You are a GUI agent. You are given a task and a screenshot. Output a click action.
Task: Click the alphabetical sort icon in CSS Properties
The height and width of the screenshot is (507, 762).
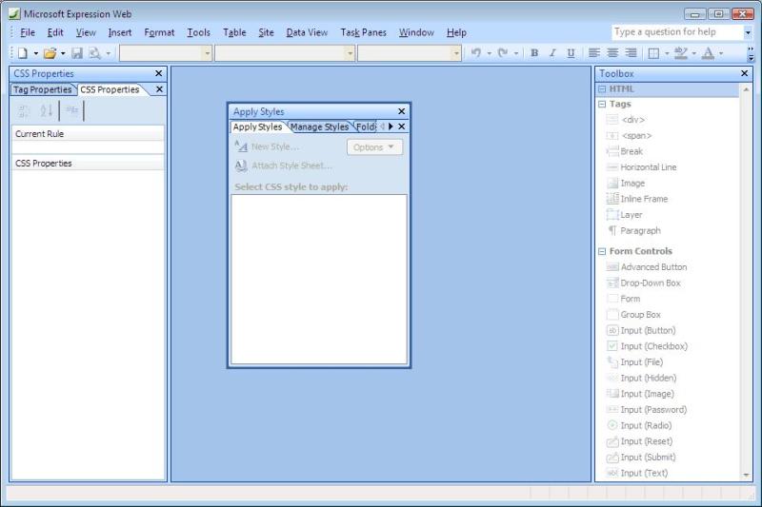tap(46, 111)
